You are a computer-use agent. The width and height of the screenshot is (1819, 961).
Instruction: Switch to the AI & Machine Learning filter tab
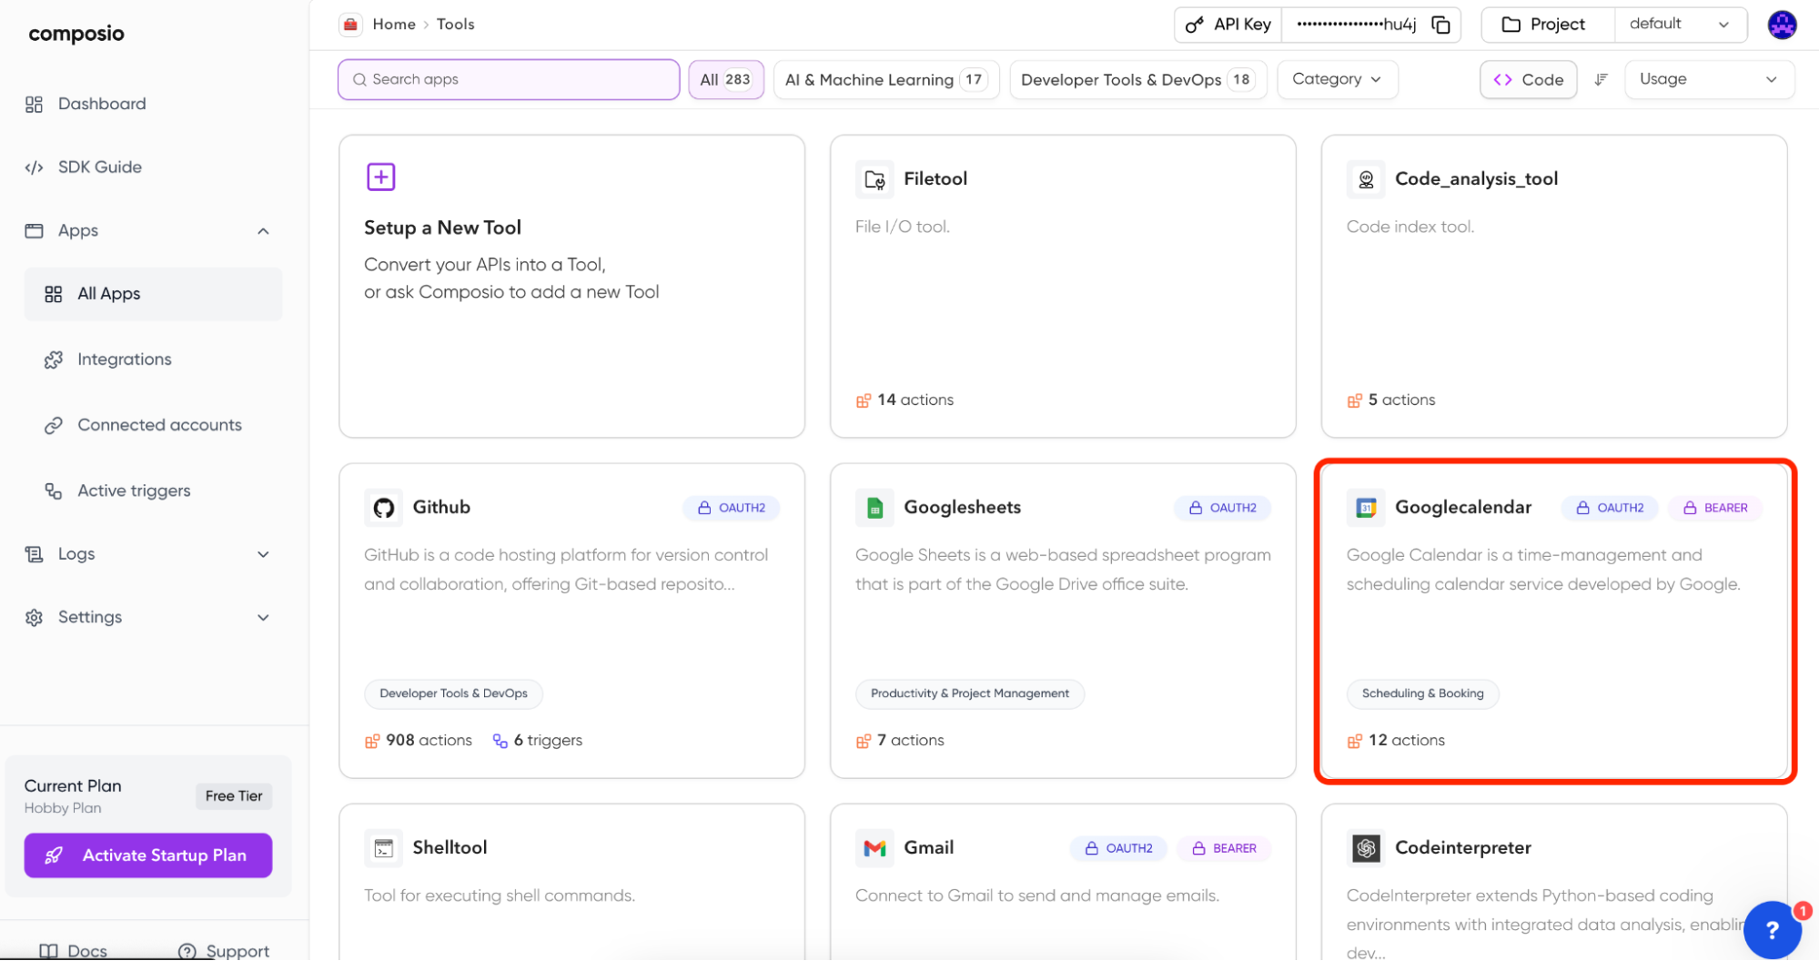(885, 79)
